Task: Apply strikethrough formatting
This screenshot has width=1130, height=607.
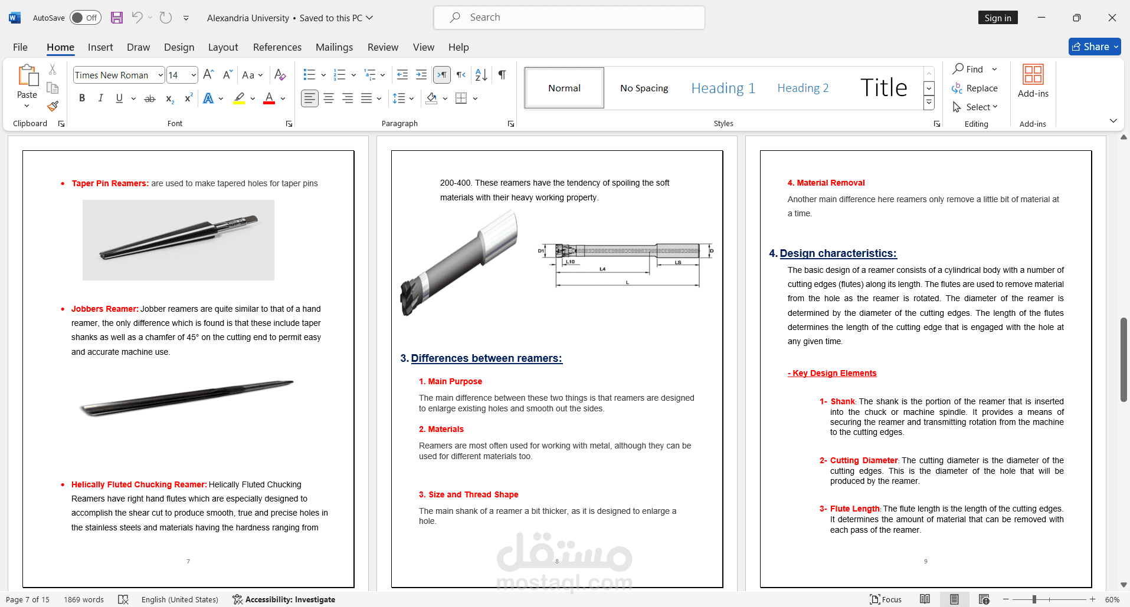Action: click(150, 98)
